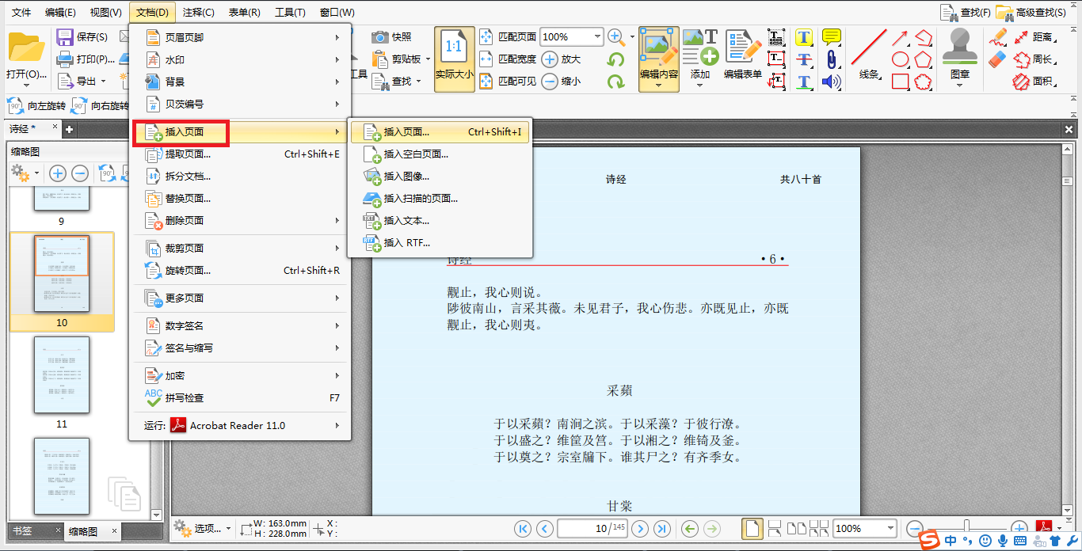Select the paperclip file attachment tool
The image size is (1082, 551).
pyautogui.click(x=831, y=59)
